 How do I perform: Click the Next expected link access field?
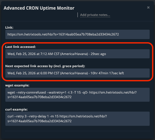coord(77,73)
